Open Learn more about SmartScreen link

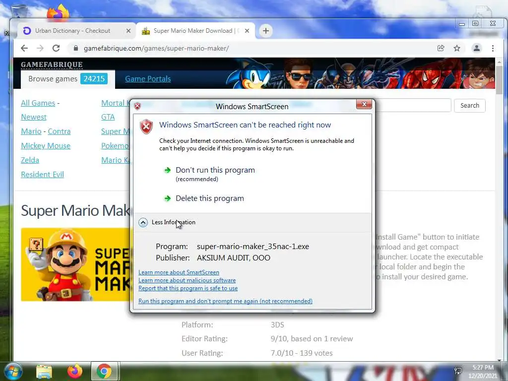click(x=179, y=272)
